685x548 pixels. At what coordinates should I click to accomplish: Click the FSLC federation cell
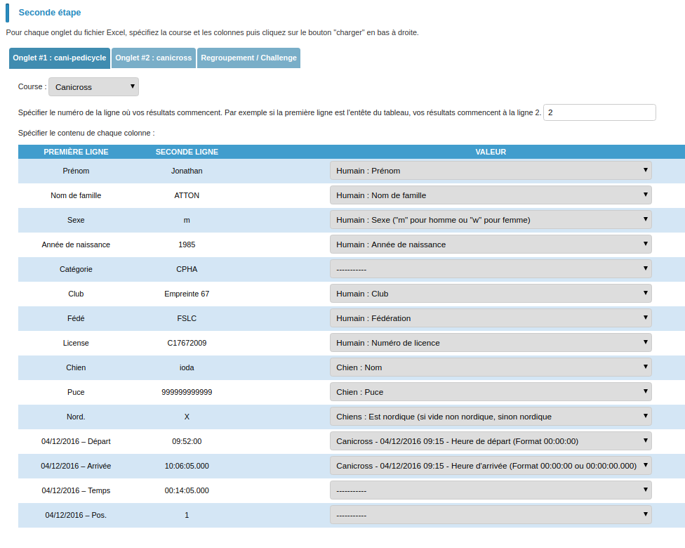tap(187, 318)
